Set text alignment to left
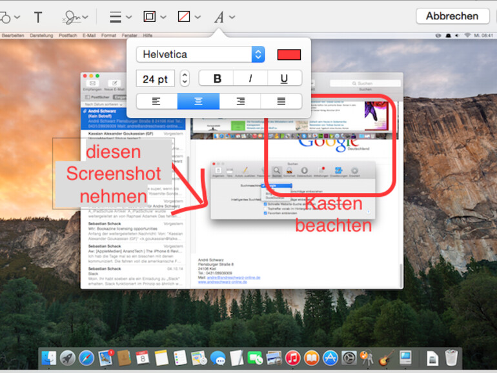The height and width of the screenshot is (373, 497). [x=157, y=101]
